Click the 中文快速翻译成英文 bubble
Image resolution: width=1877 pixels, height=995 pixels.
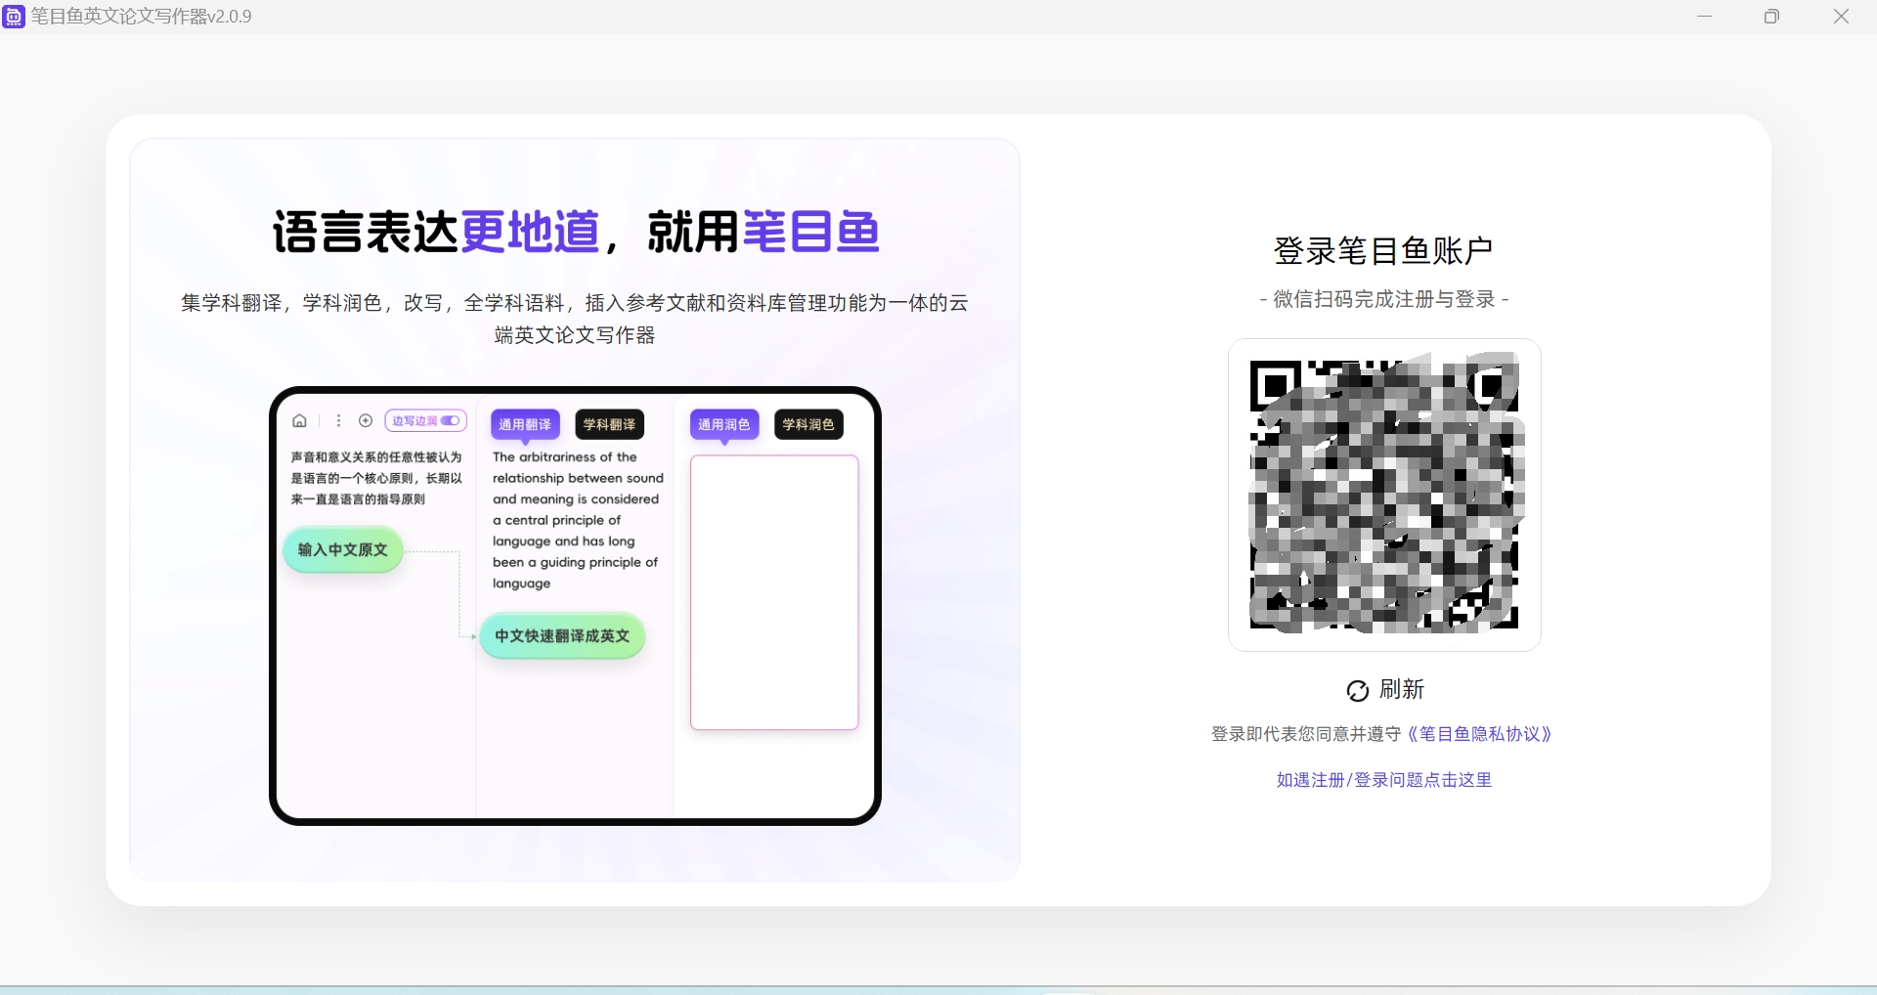pos(561,636)
